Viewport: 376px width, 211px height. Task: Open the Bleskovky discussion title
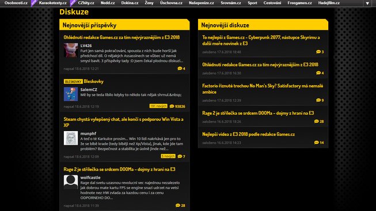[x=93, y=82]
